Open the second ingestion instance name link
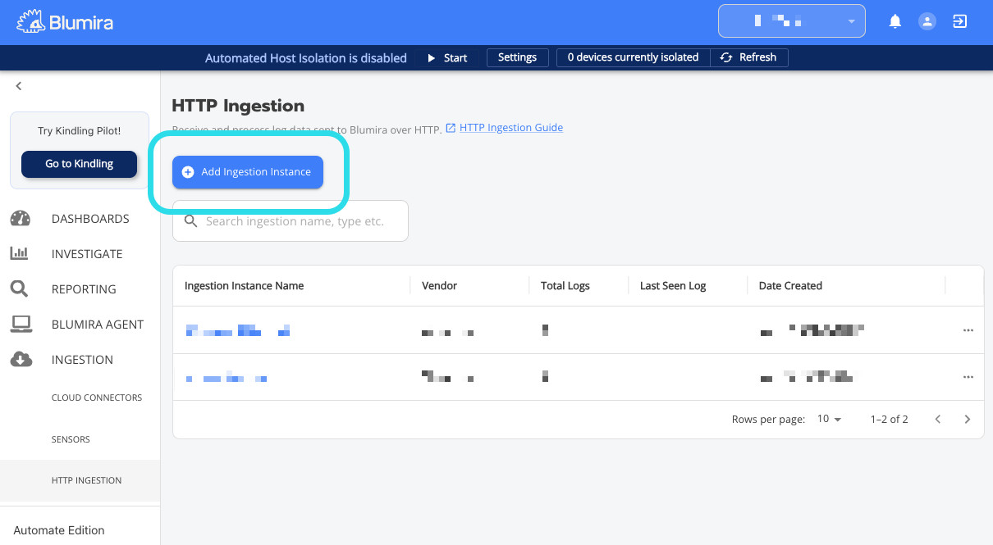 [227, 378]
